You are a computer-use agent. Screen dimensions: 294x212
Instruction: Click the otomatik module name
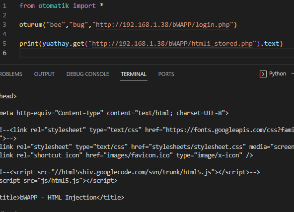pyautogui.click(x=54, y=6)
